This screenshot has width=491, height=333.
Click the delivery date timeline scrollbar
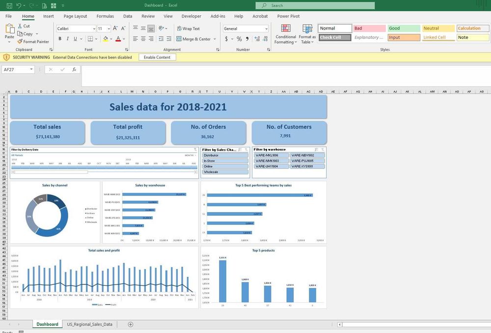[x=104, y=172]
